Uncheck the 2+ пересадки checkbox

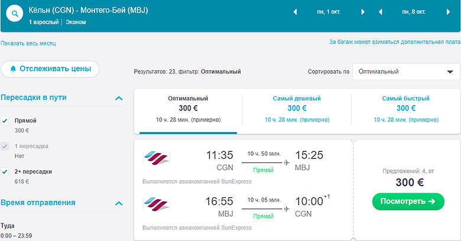point(5,171)
